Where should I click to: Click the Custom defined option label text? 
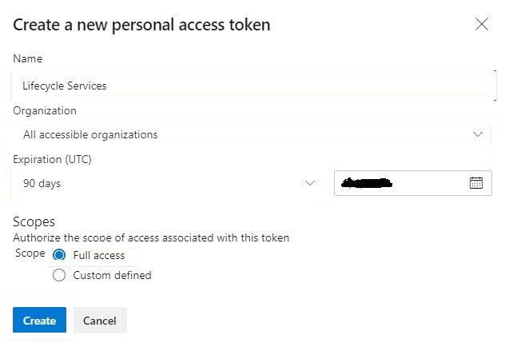tap(112, 275)
